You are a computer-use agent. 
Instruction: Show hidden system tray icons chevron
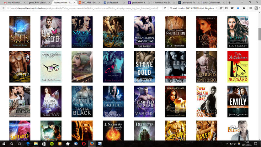(227, 144)
